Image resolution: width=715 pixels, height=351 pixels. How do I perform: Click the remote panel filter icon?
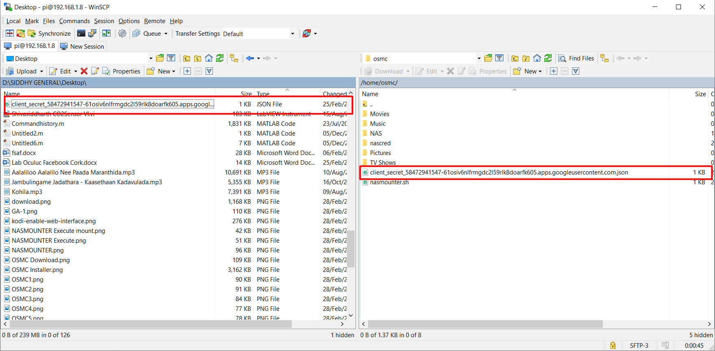(499, 58)
